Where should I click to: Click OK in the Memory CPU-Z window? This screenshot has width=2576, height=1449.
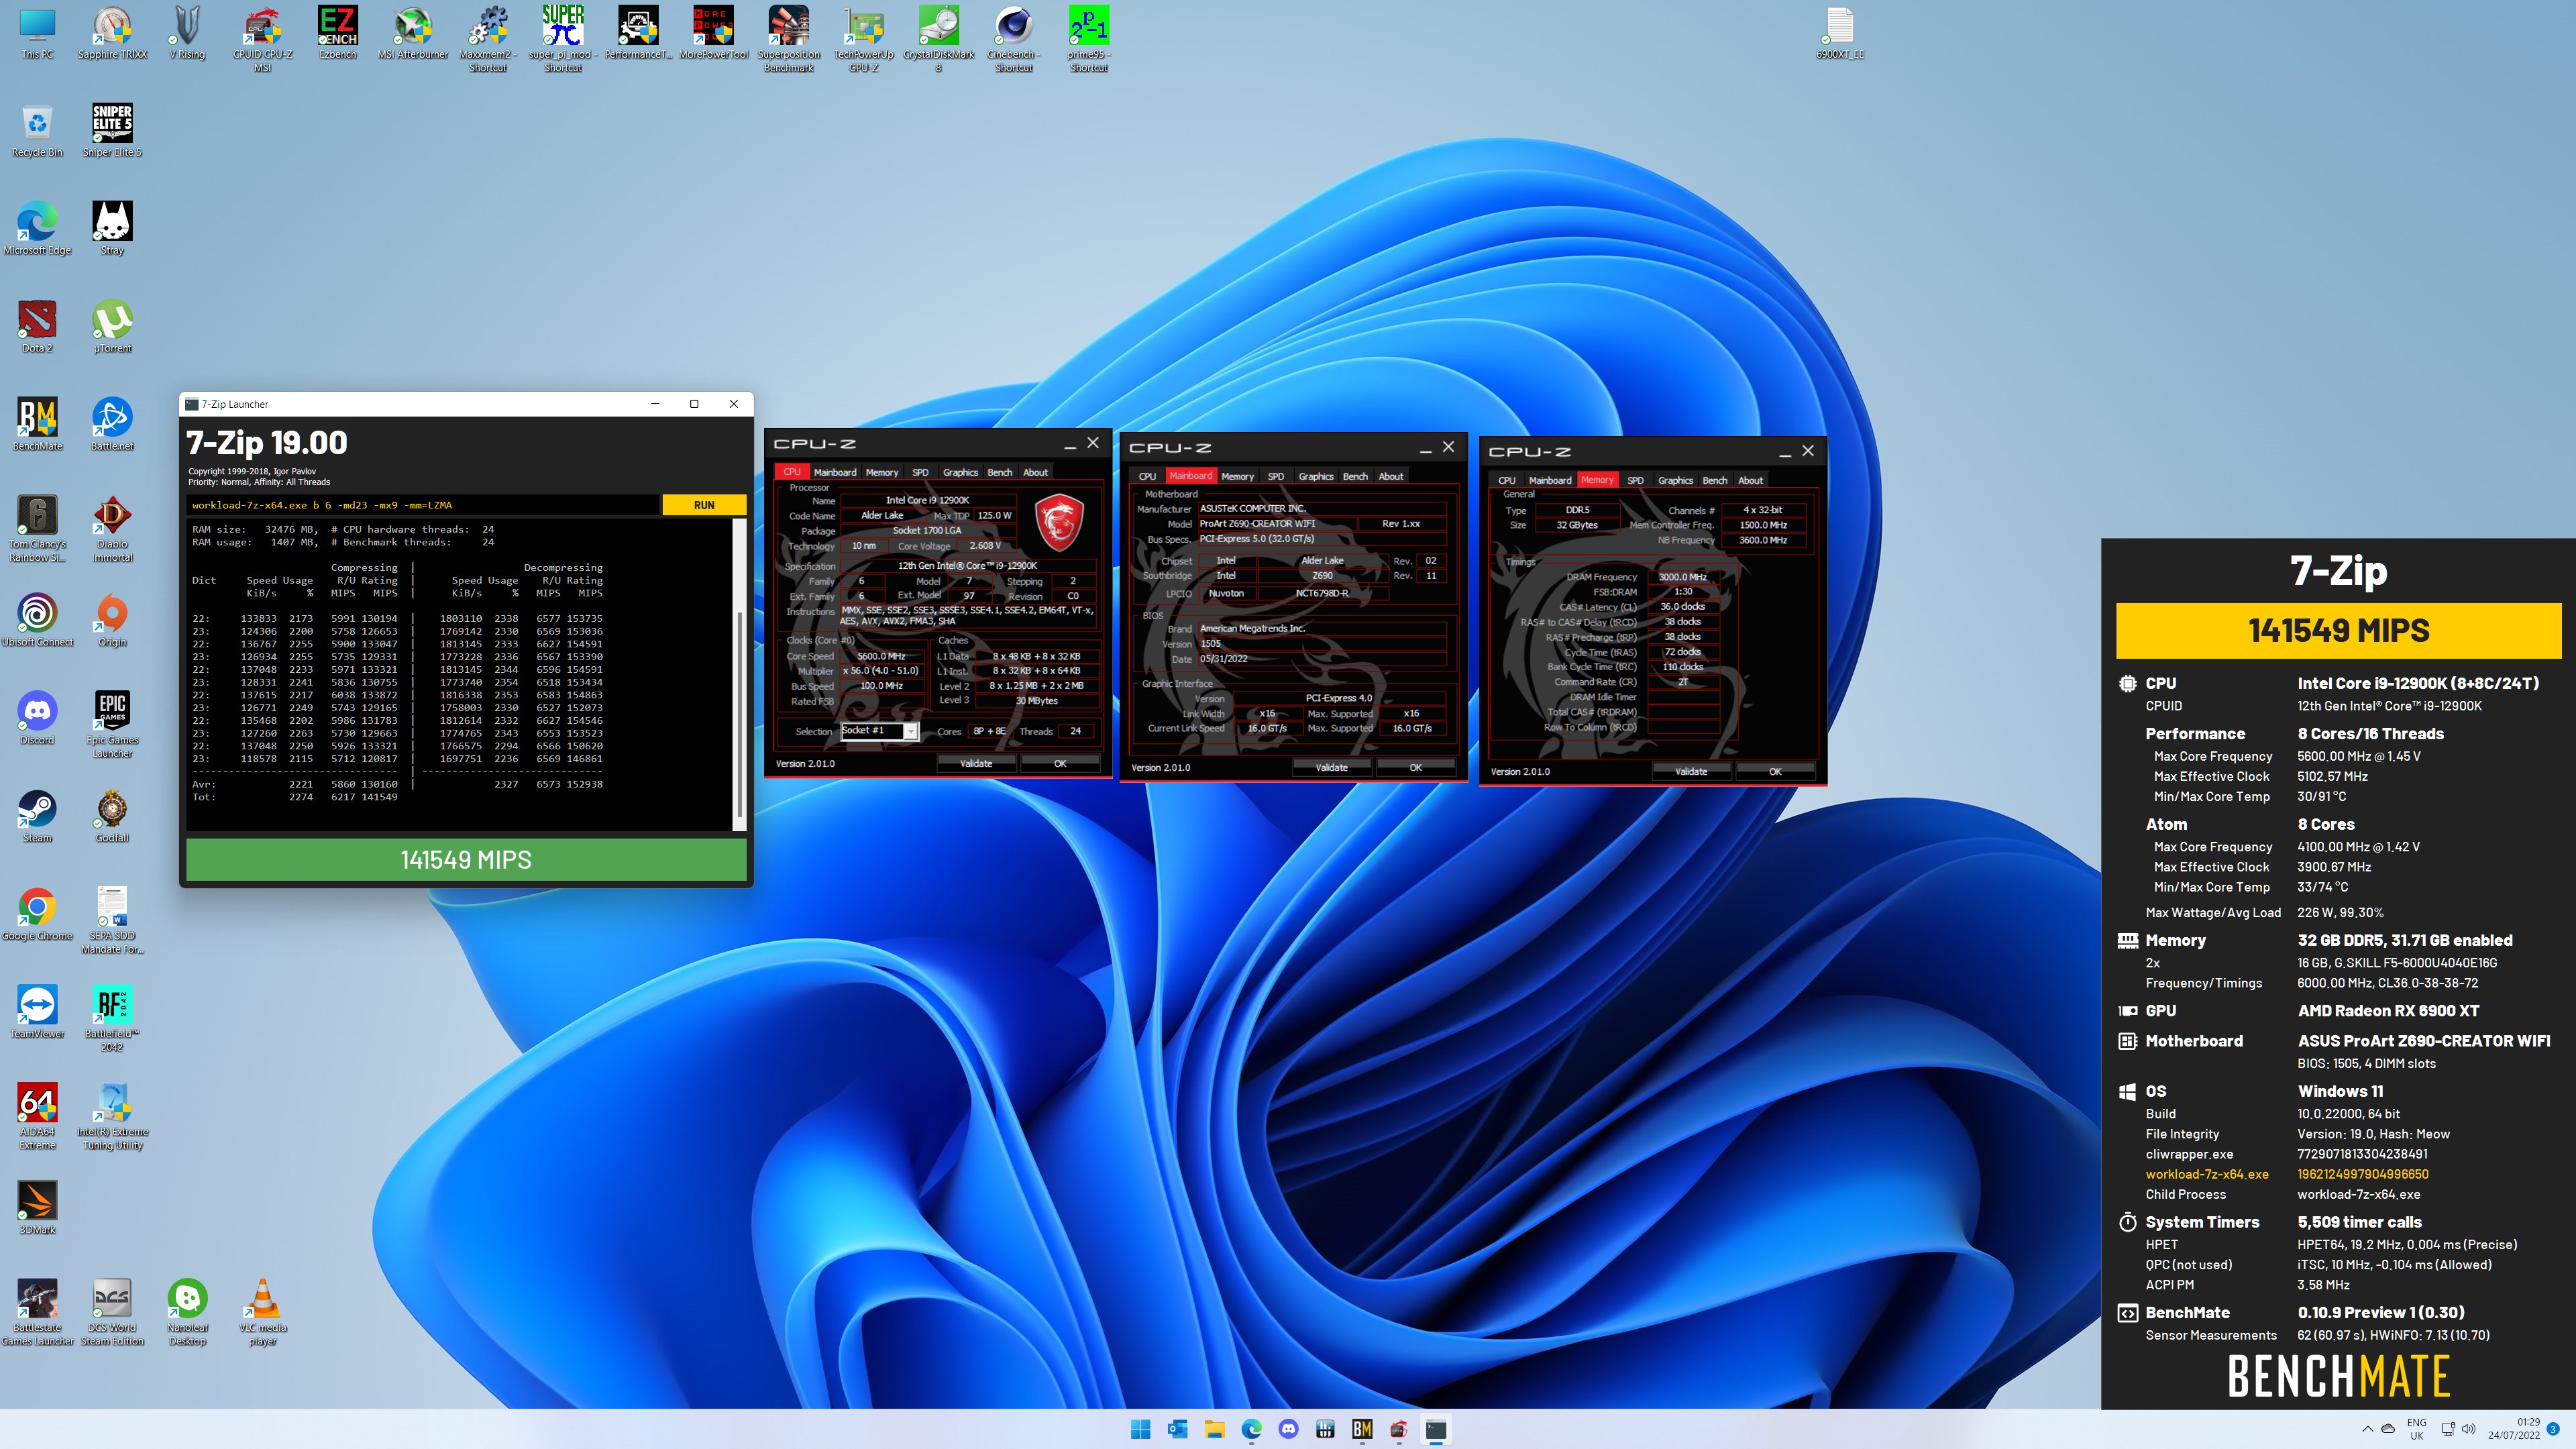point(1775,772)
